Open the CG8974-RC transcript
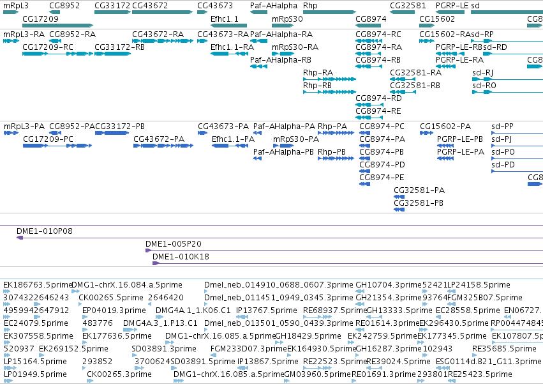The height and width of the screenshot is (384, 543). click(369, 41)
